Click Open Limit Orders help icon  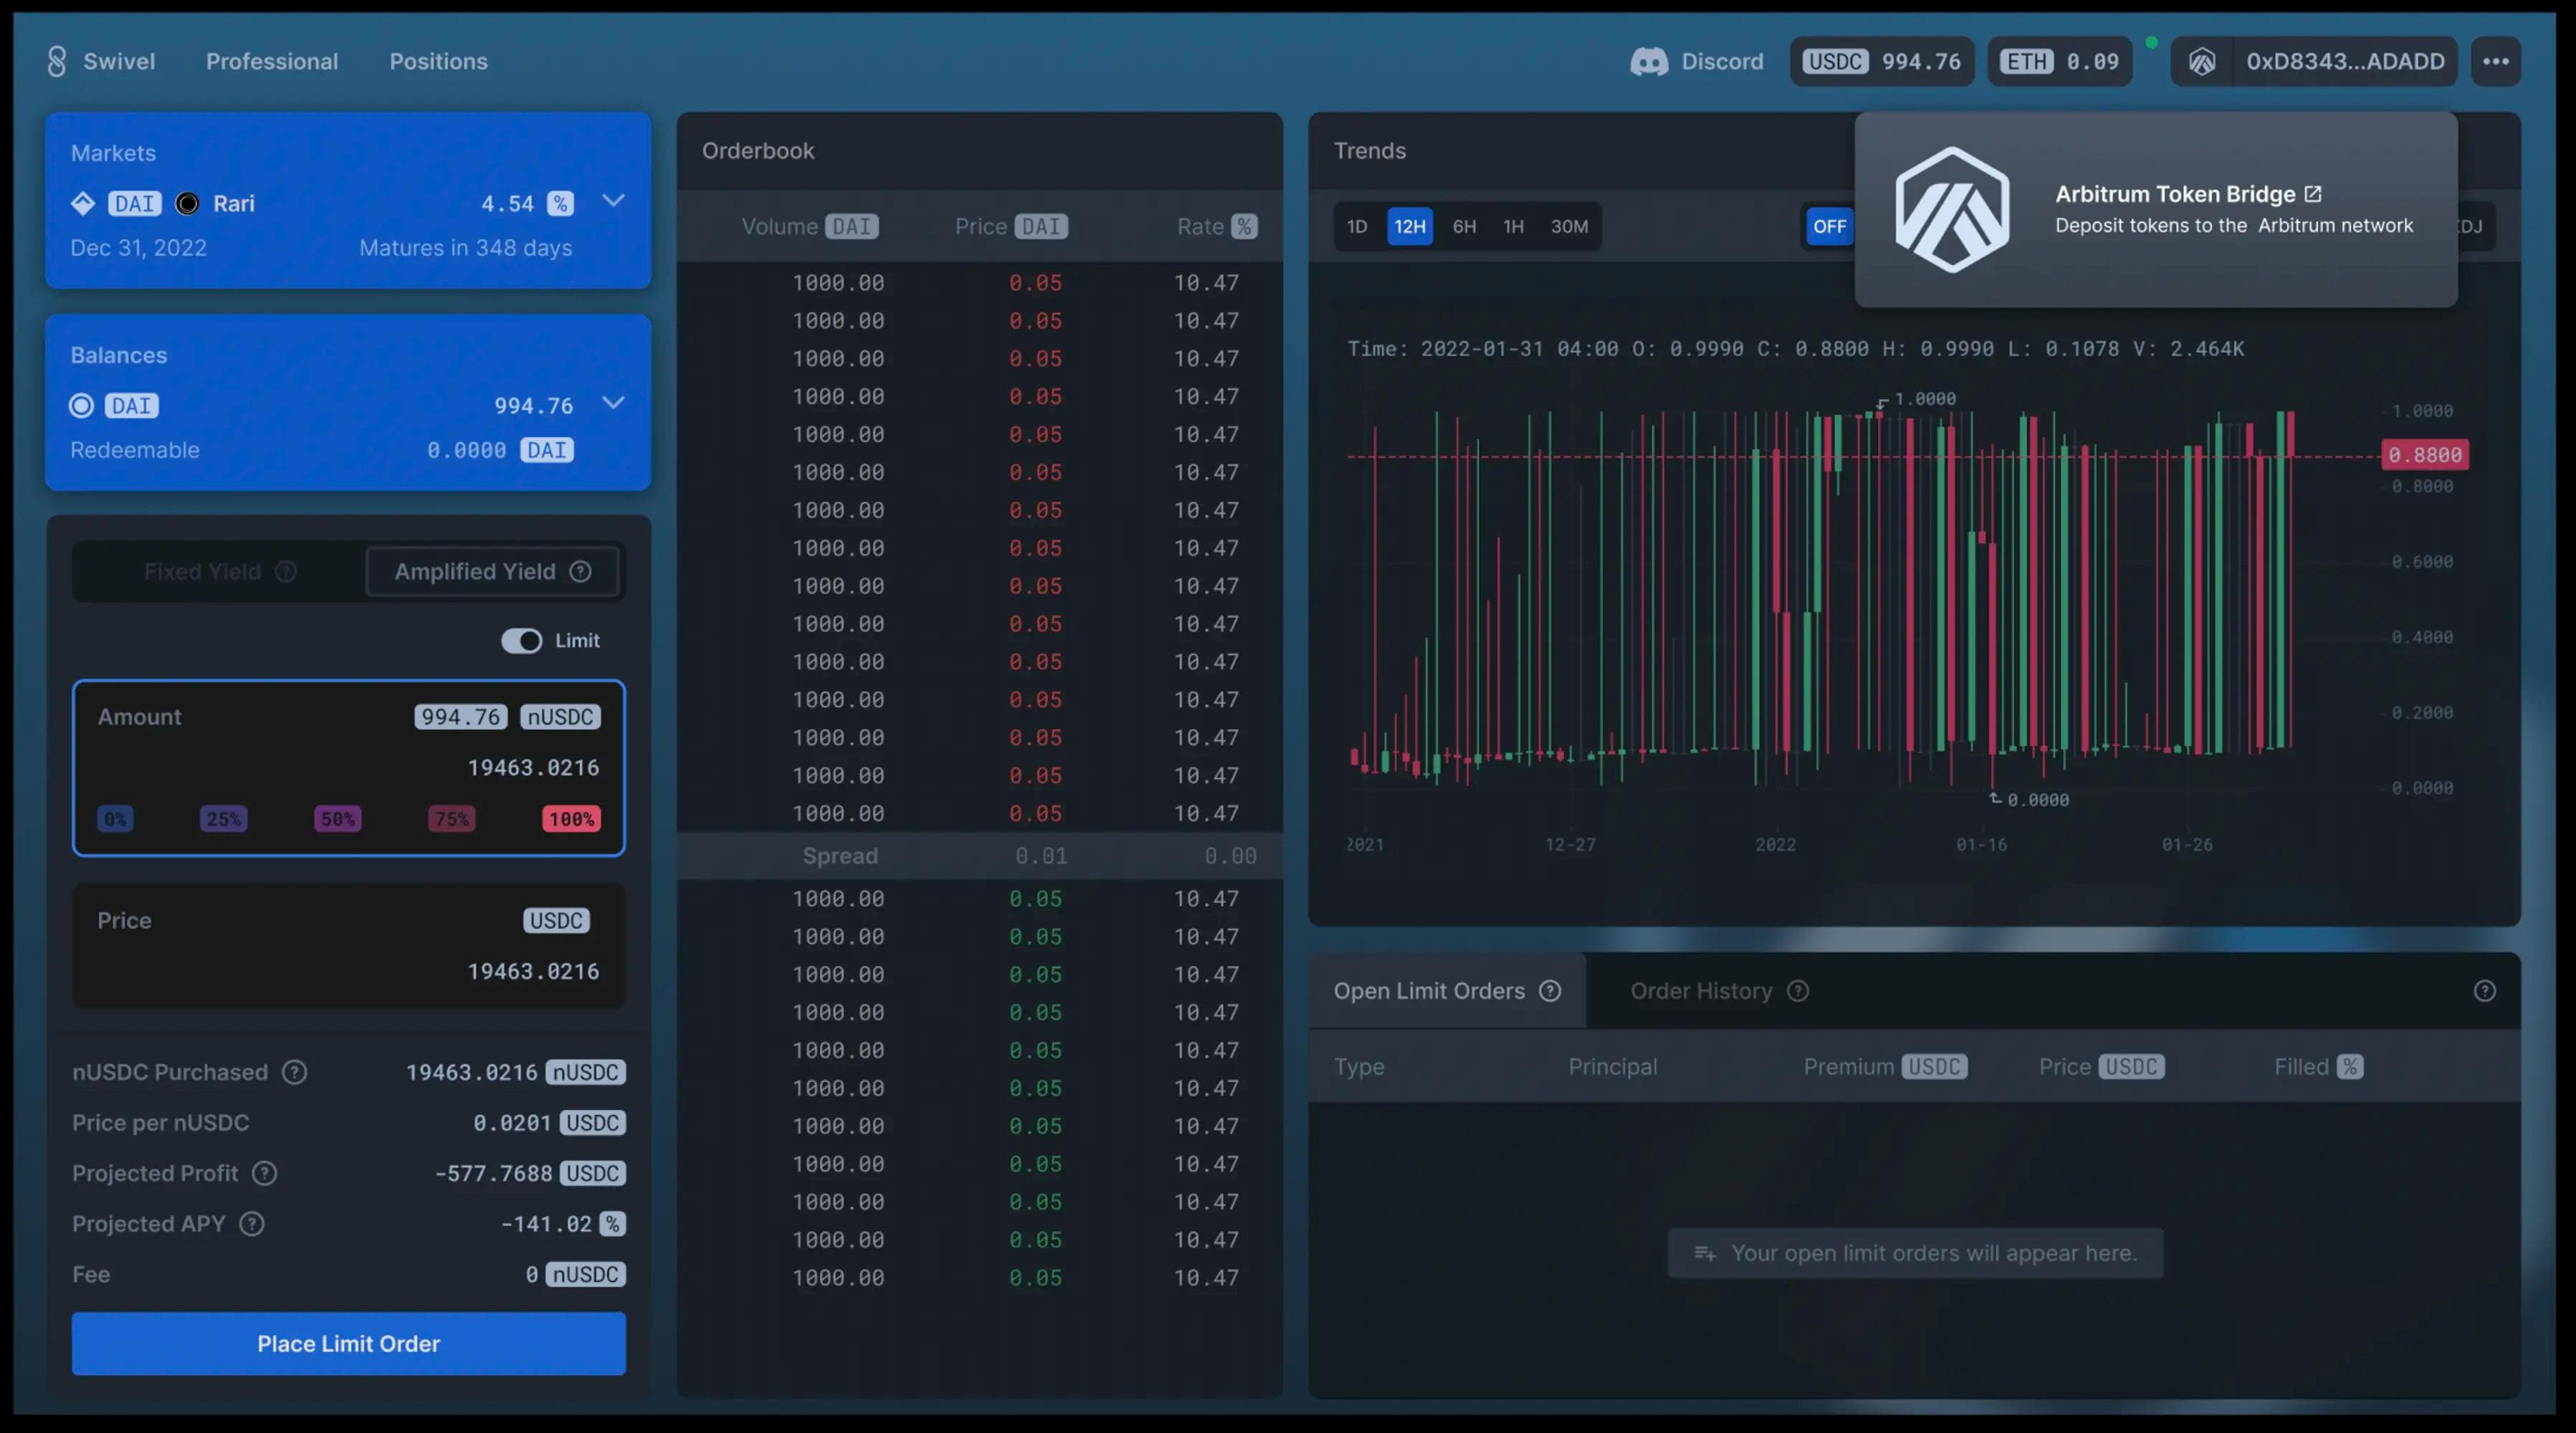[1550, 991]
